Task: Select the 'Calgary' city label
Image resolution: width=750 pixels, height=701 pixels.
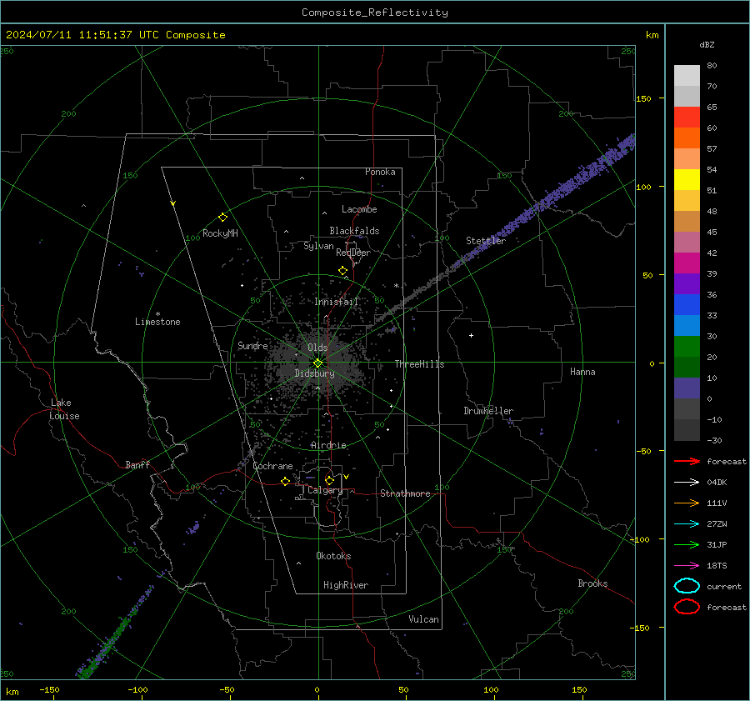Action: click(x=325, y=490)
